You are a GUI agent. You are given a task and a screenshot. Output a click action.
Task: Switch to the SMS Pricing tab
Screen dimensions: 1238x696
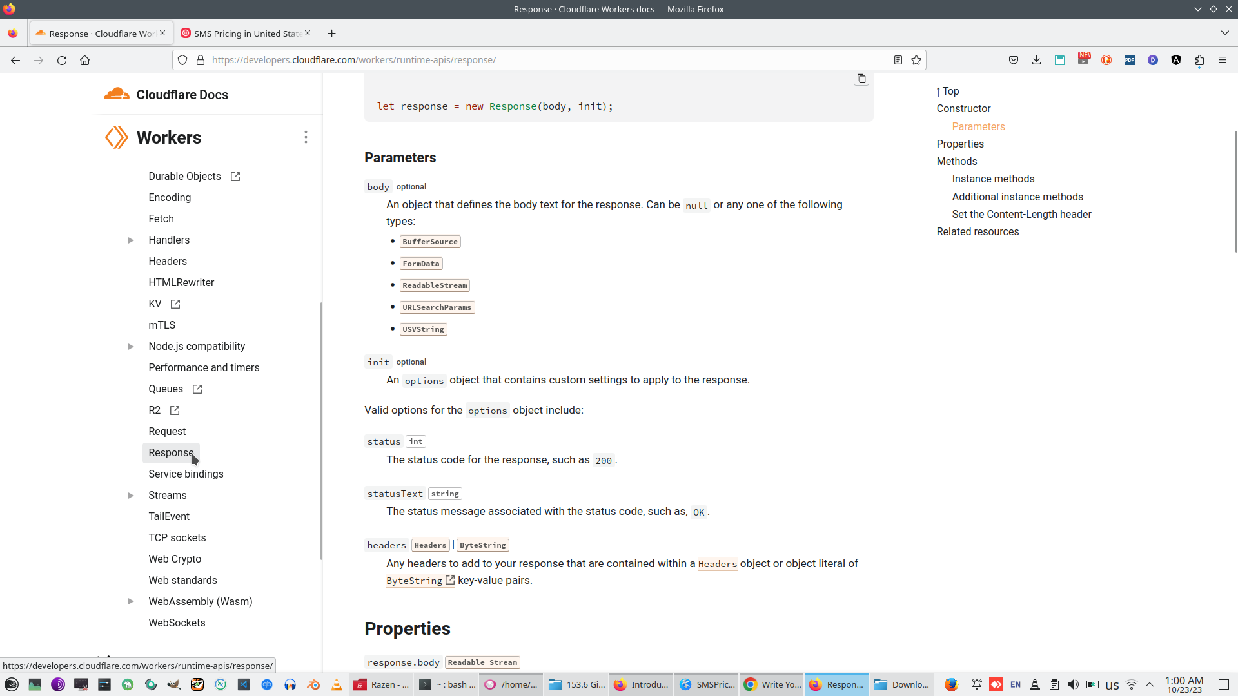[x=245, y=33]
